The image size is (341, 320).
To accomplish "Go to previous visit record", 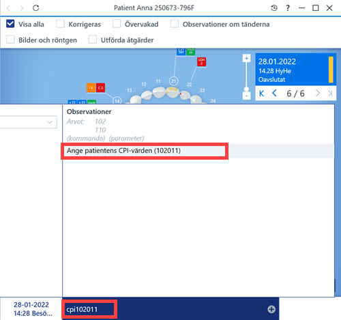I will [274, 93].
